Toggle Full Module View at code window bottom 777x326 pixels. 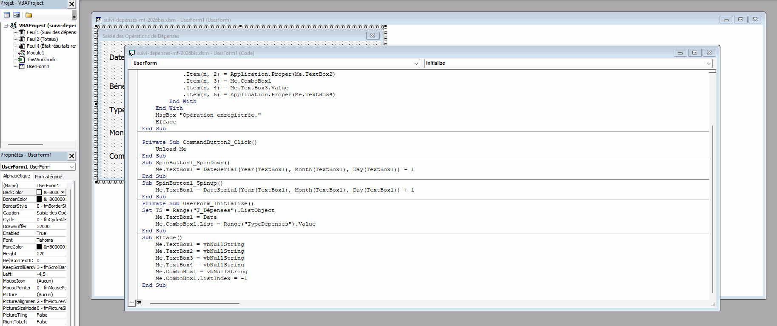coord(139,303)
